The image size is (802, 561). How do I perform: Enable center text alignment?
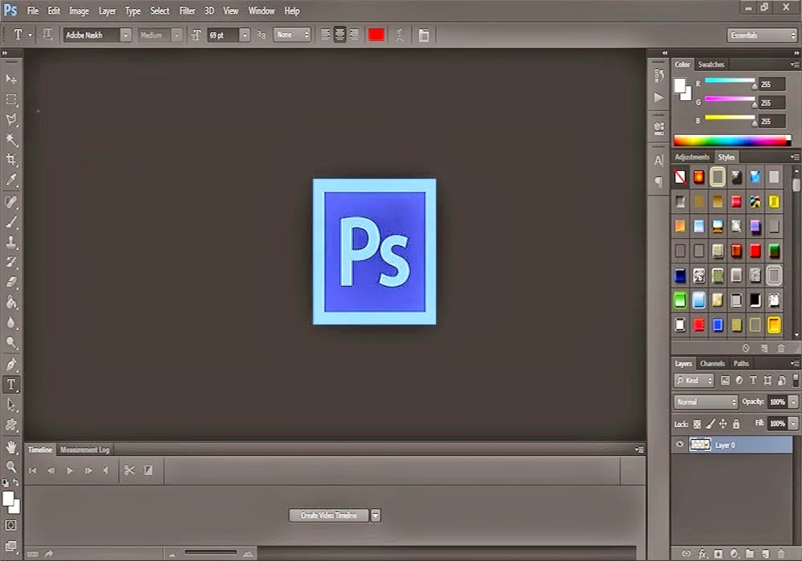(x=339, y=34)
